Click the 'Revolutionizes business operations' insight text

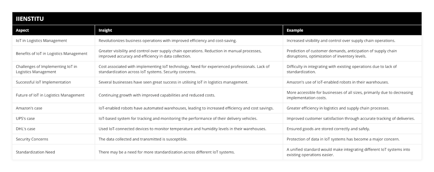[x=168, y=41]
